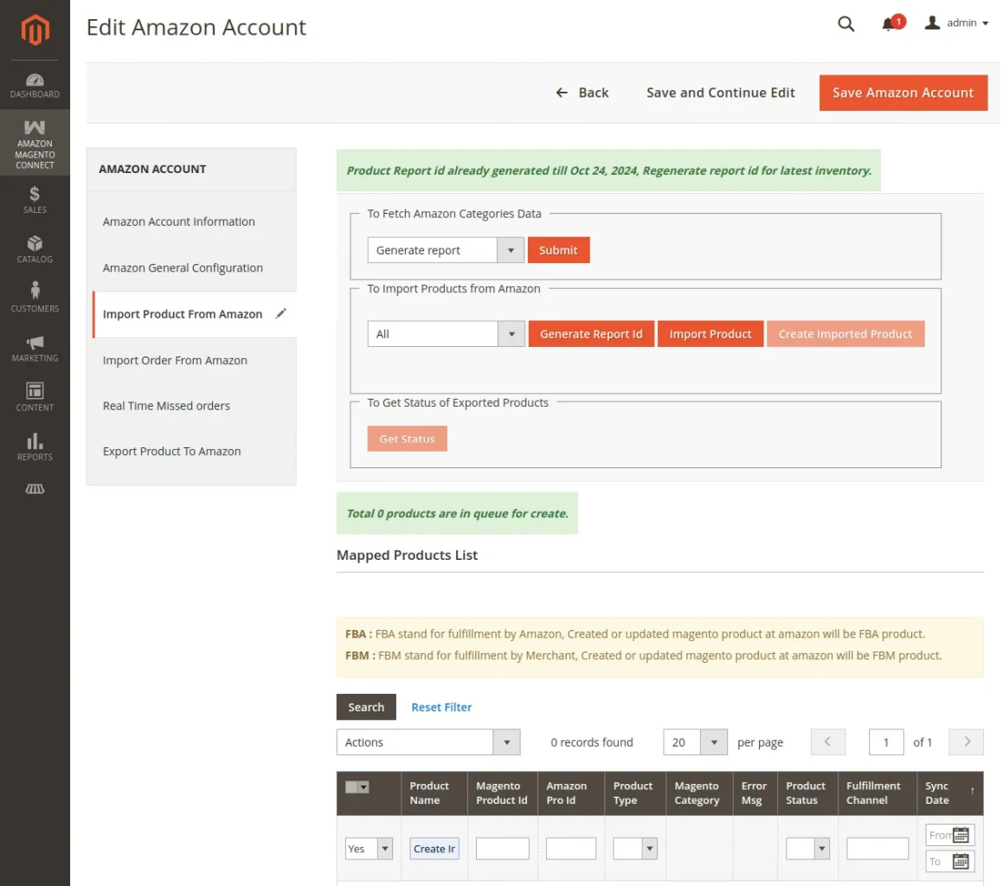Click the page number input field
Viewport: 1003px width, 886px height.
[886, 742]
